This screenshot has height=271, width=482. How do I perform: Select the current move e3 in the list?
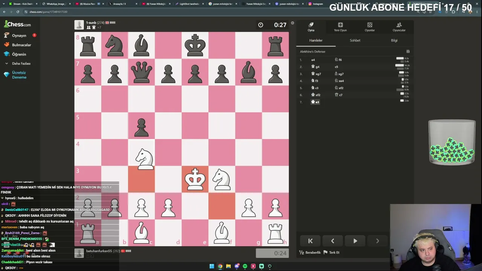coord(315,102)
